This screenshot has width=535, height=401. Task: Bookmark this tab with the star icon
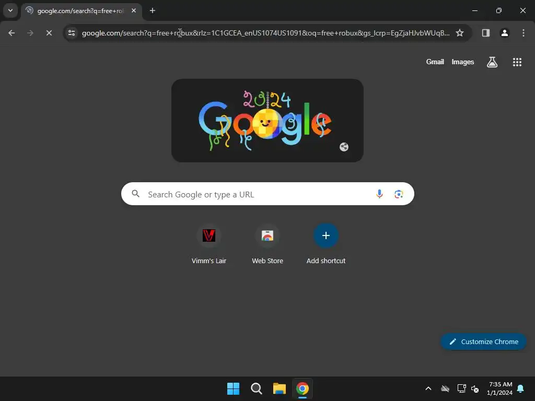pyautogui.click(x=460, y=33)
